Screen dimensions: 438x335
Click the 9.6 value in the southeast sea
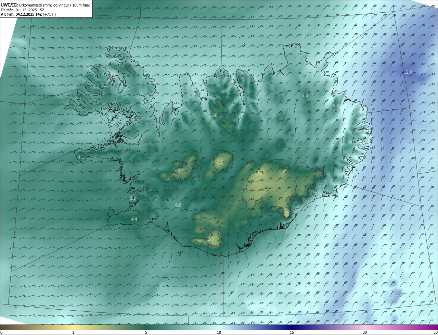[376, 281]
